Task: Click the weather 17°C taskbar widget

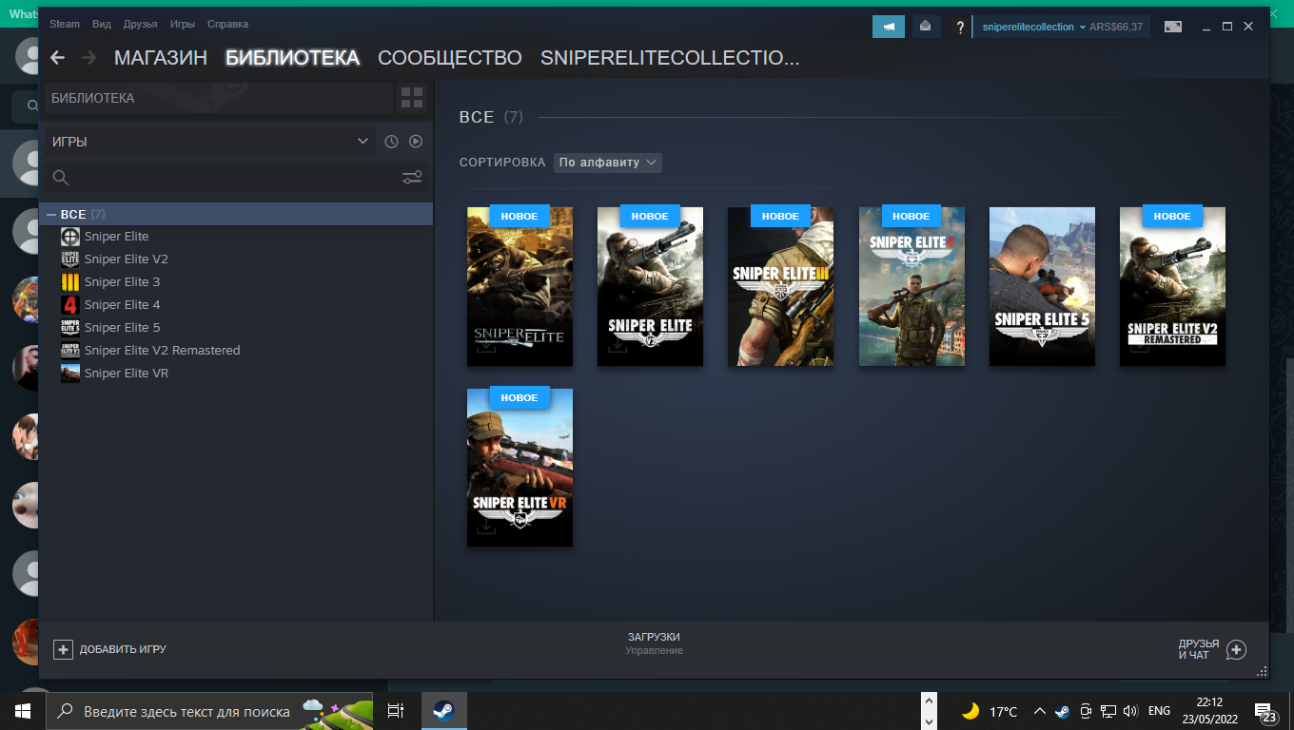Action: pyautogui.click(x=990, y=711)
